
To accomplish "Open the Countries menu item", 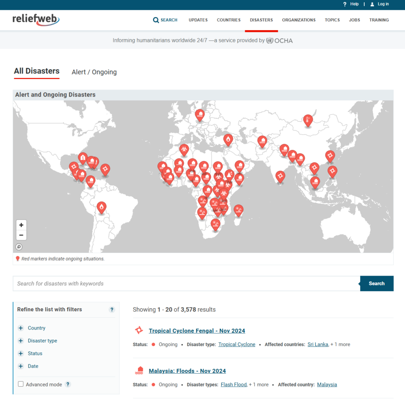I will 229,20.
